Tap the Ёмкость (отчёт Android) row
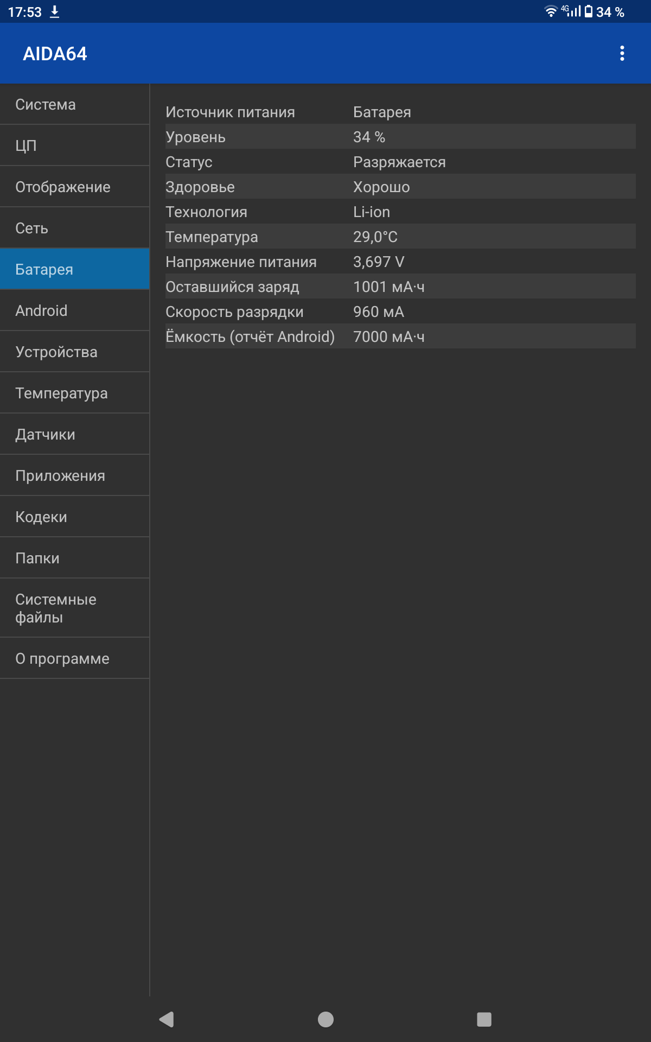 tap(400, 336)
